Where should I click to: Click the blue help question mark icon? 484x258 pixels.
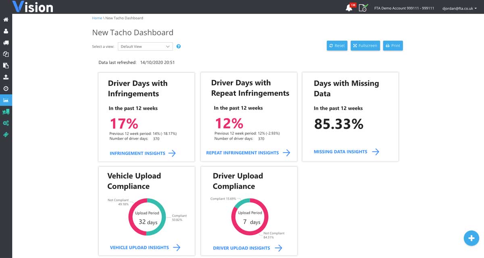[x=179, y=46]
